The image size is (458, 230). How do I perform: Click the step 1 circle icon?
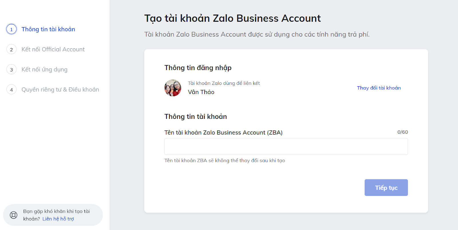point(11,29)
